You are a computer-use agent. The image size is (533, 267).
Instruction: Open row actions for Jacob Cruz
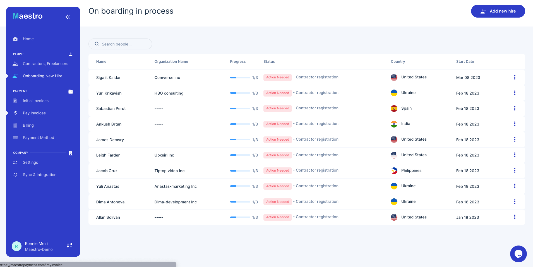click(515, 170)
